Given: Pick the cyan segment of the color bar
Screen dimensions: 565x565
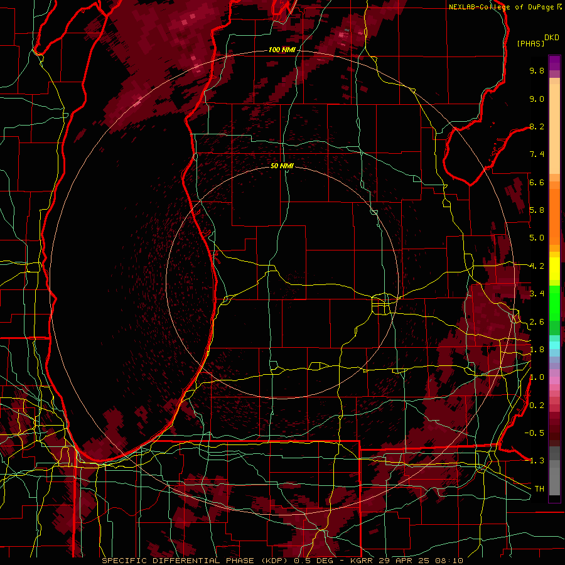Looking at the screenshot, I should click(554, 345).
